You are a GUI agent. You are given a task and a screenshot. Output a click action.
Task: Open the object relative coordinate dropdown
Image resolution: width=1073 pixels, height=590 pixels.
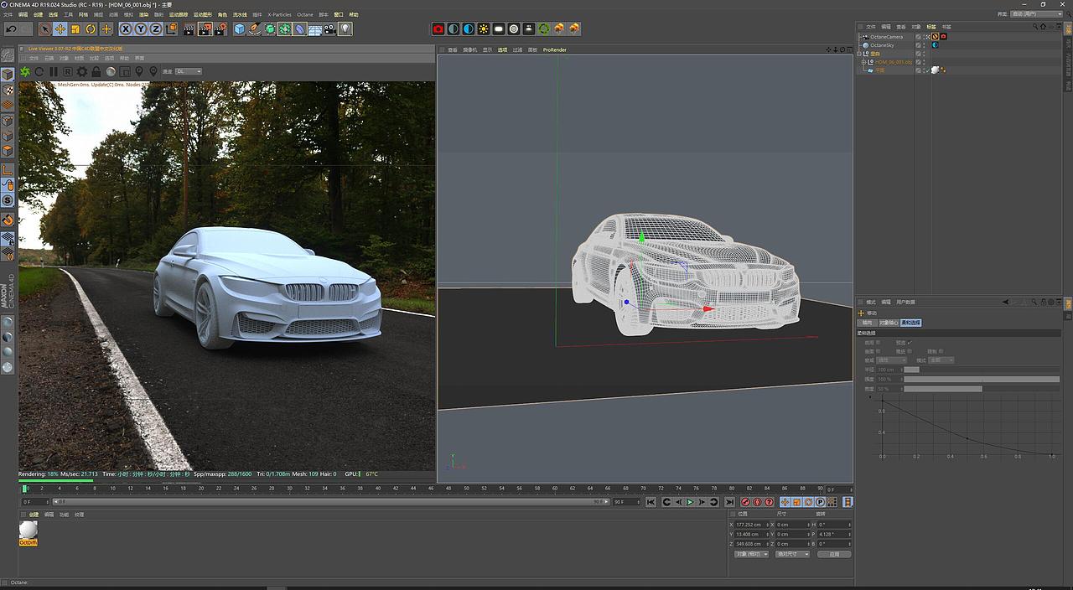(751, 554)
